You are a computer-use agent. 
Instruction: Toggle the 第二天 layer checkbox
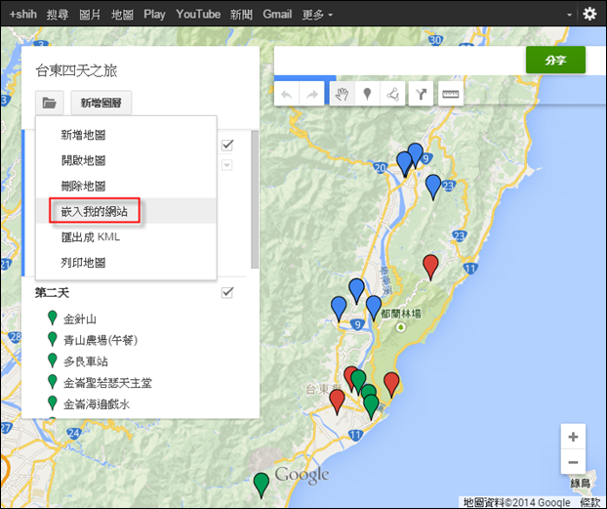pyautogui.click(x=227, y=292)
